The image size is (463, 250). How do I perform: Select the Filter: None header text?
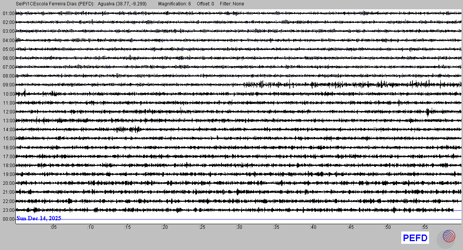[x=231, y=4]
